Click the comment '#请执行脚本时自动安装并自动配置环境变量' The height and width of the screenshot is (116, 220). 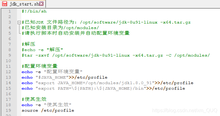(75, 33)
